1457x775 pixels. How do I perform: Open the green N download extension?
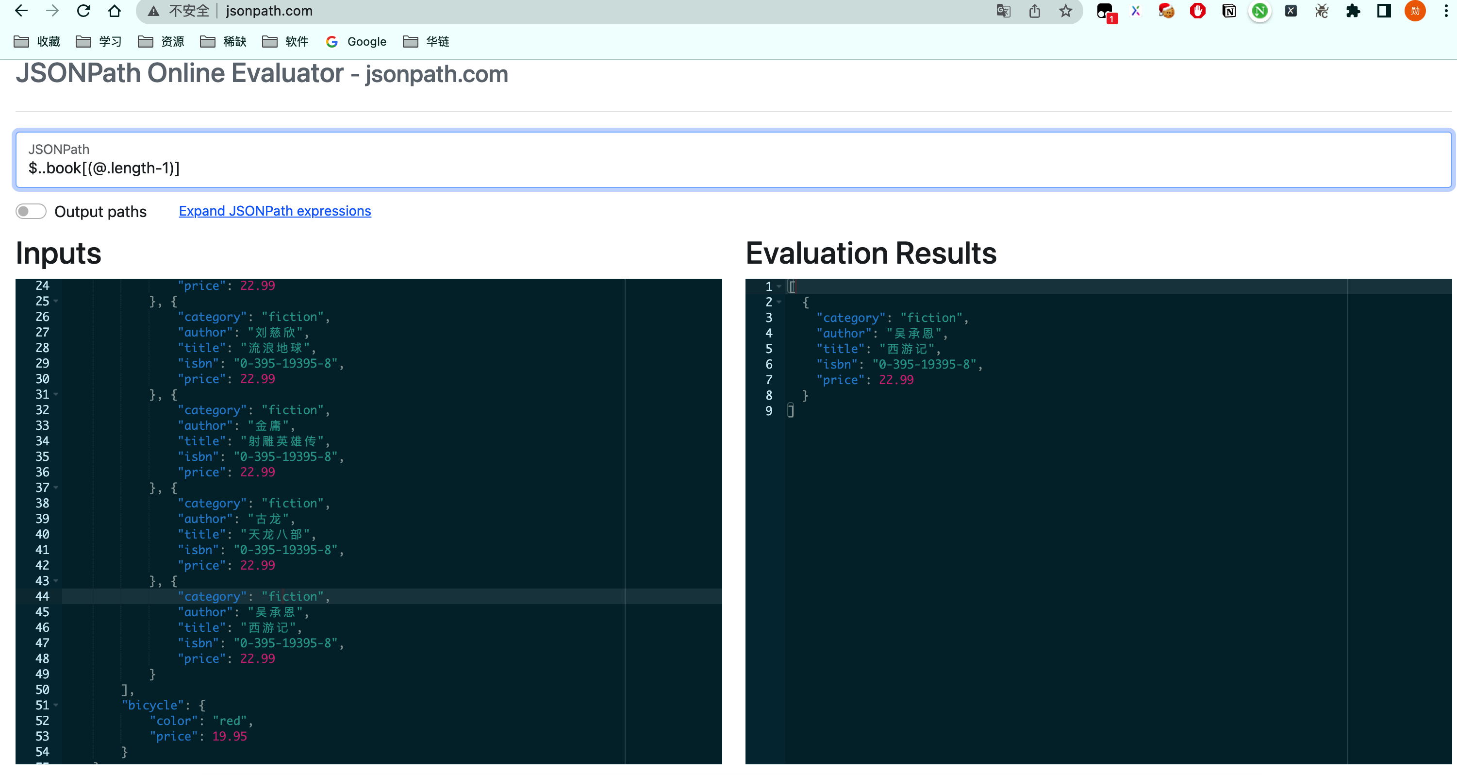coord(1259,11)
